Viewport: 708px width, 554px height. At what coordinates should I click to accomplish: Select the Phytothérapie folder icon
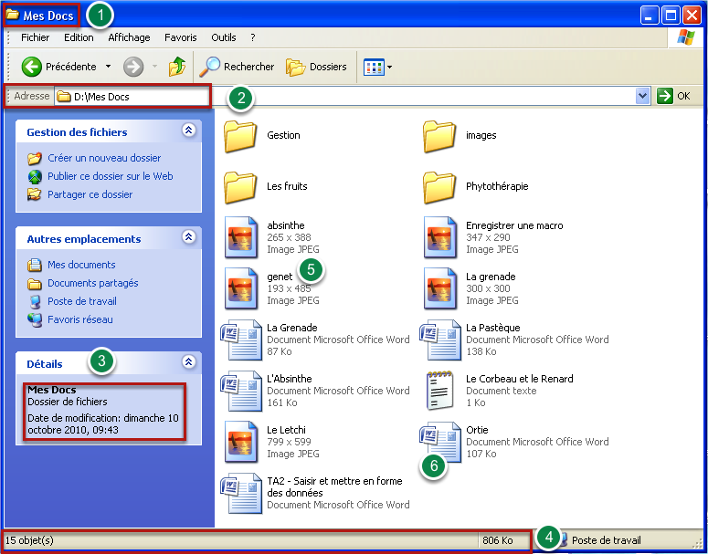439,187
